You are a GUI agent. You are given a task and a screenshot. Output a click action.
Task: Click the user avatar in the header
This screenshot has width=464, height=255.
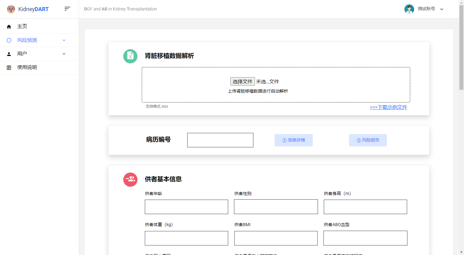coord(409,9)
